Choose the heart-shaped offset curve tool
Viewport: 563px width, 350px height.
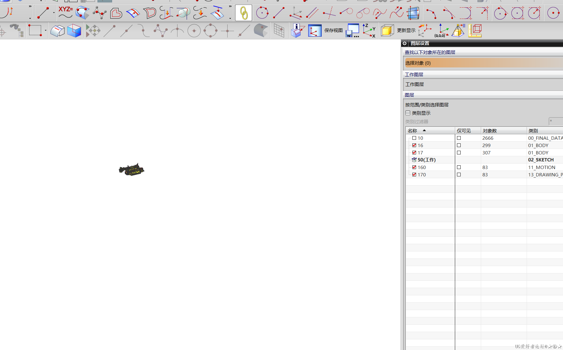tap(116, 13)
